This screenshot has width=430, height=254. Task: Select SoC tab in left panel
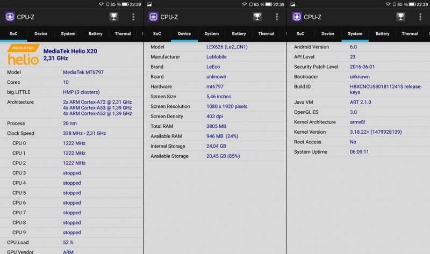tap(13, 34)
